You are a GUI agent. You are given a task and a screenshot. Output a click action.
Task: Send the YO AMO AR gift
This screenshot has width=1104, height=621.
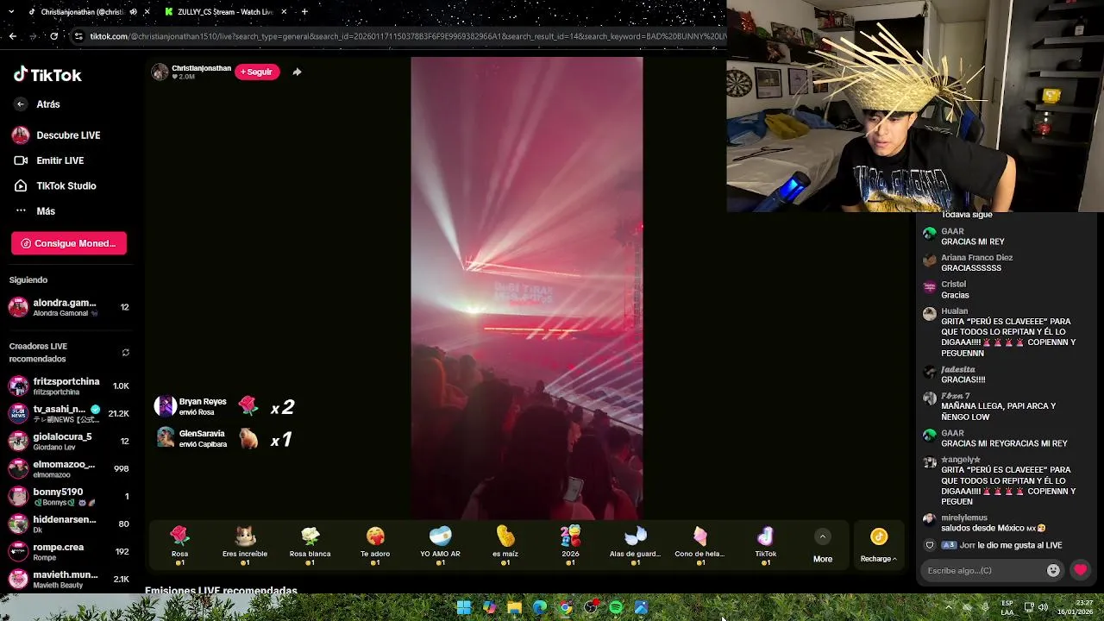click(440, 545)
